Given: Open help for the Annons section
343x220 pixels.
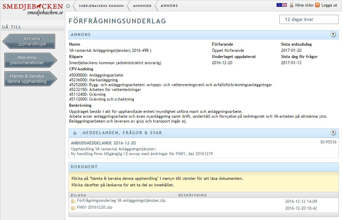Looking at the screenshot, I should (x=333, y=34).
